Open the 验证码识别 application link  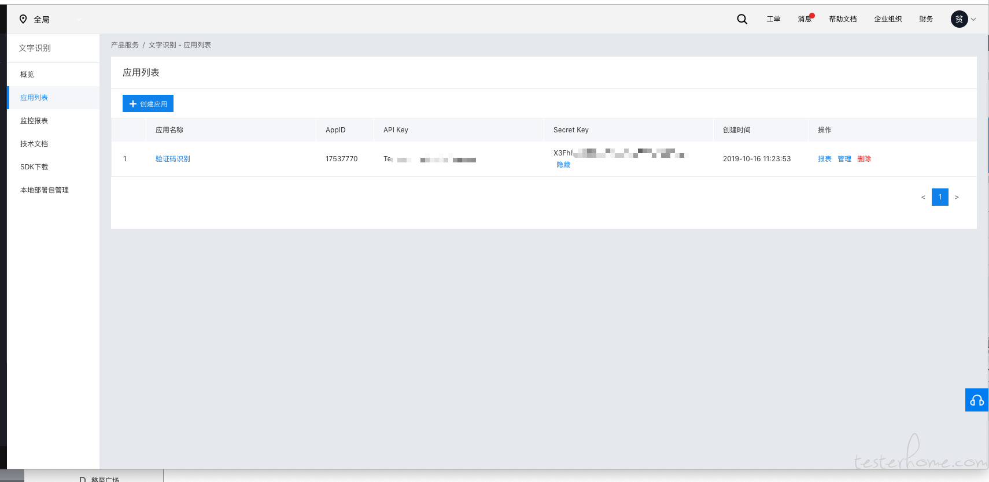pyautogui.click(x=173, y=159)
